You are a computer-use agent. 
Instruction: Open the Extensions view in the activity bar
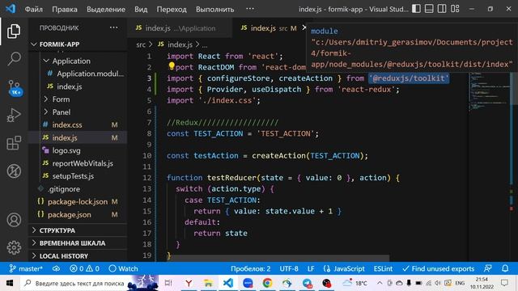(x=14, y=143)
